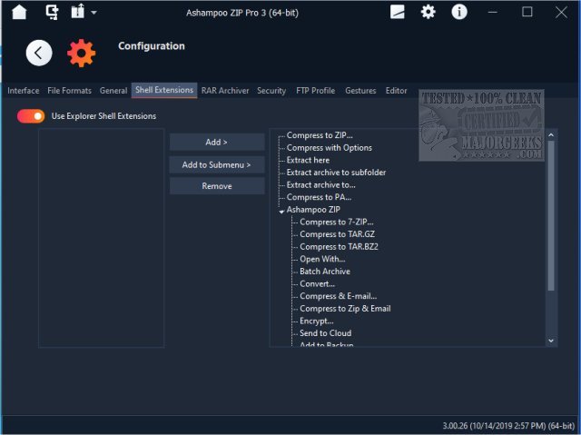581x435 pixels.
Task: Select Compress to 7-ZIP... entry
Action: 337,222
